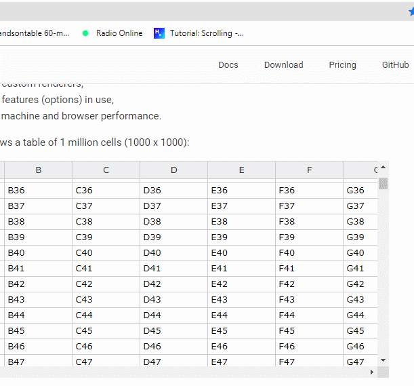Select cell E42

coord(242,284)
